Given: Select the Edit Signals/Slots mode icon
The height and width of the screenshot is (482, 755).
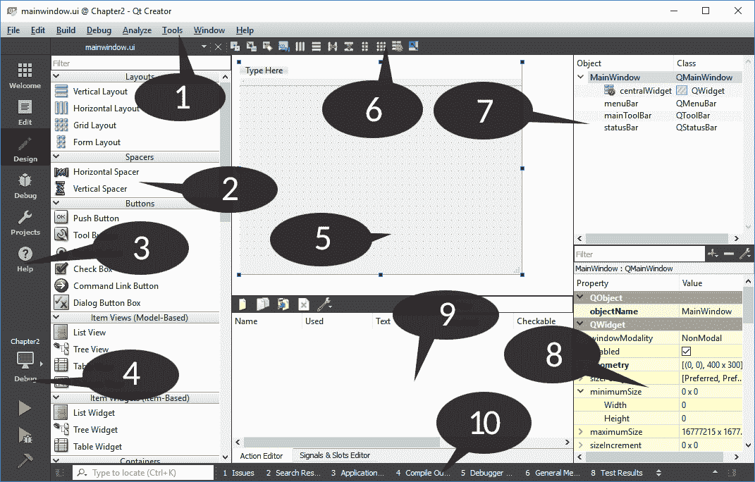Looking at the screenshot, I should point(252,46).
